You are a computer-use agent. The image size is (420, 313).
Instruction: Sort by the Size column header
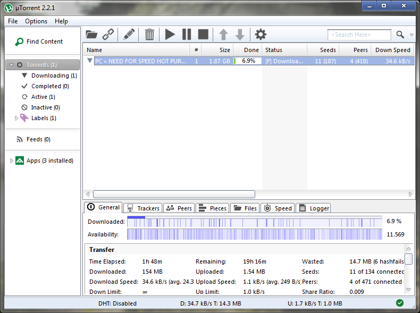[x=217, y=50]
